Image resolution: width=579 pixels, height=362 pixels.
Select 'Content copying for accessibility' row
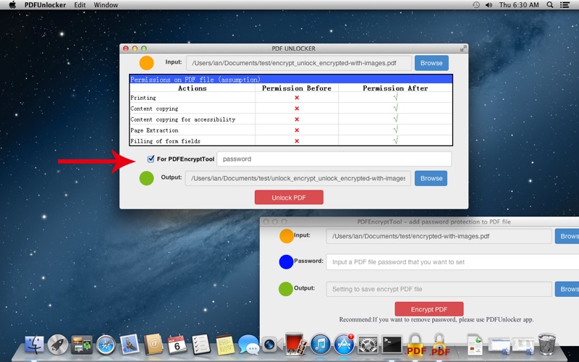point(291,119)
